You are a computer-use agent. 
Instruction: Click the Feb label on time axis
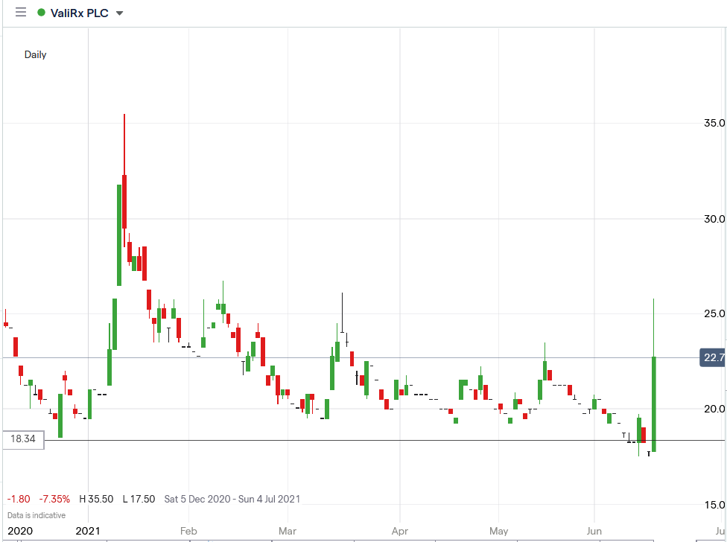pos(188,531)
